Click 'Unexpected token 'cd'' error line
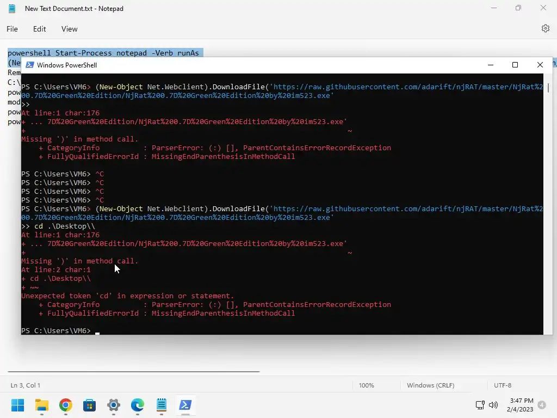The image size is (557, 418). click(127, 296)
